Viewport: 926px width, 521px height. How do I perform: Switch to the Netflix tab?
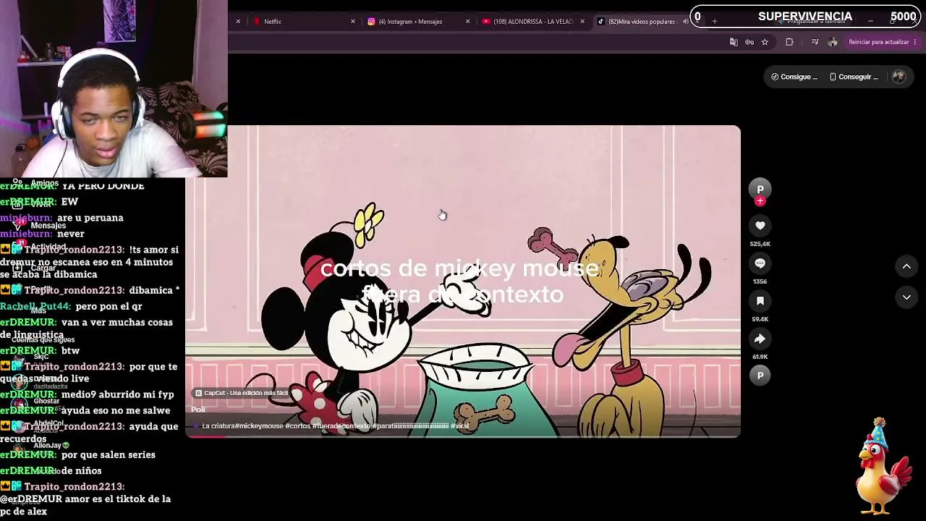click(x=302, y=22)
